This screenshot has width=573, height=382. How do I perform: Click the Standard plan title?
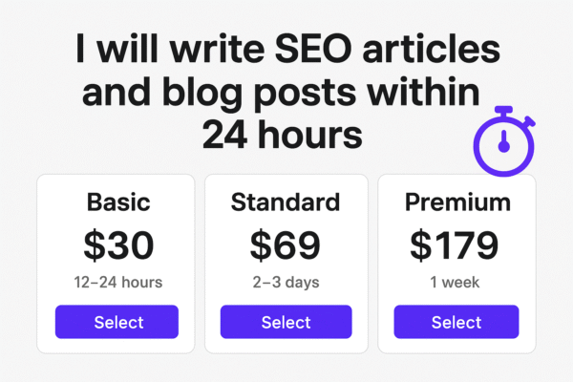point(286,203)
